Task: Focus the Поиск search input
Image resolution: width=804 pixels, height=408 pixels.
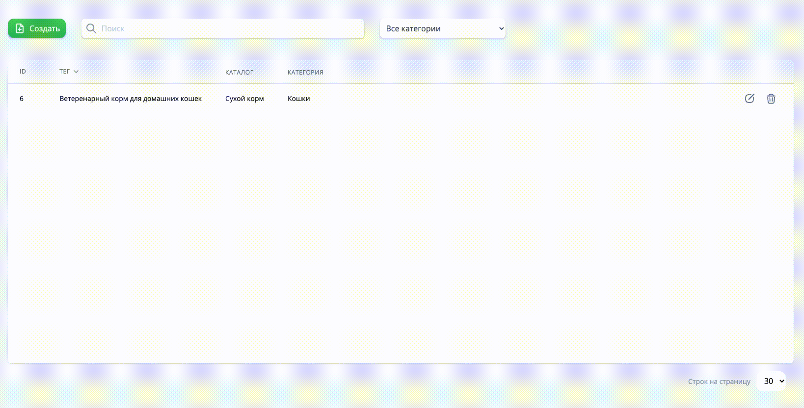Action: [223, 28]
